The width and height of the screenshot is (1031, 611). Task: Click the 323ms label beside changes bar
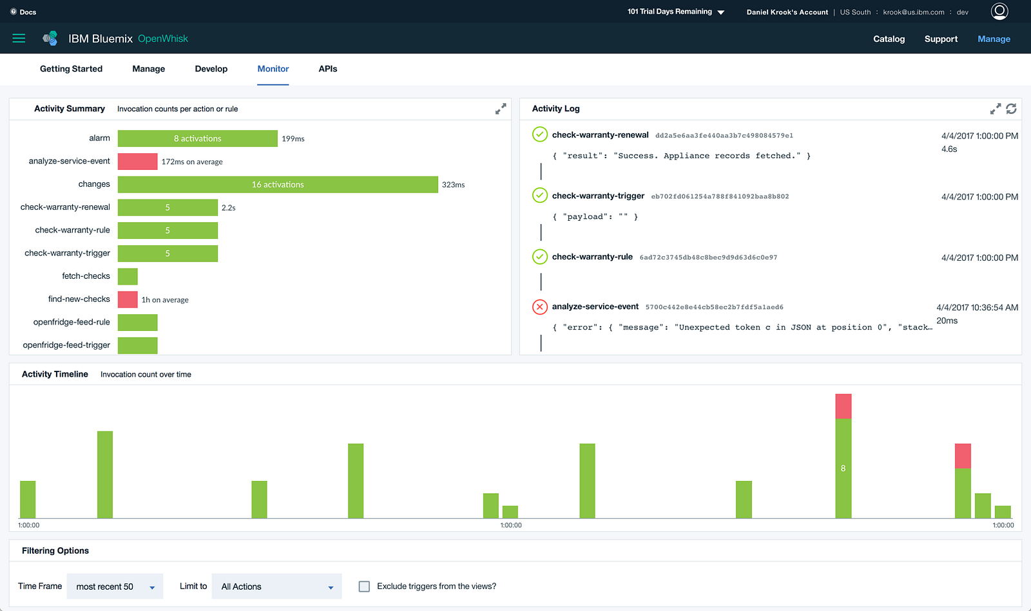tap(453, 185)
